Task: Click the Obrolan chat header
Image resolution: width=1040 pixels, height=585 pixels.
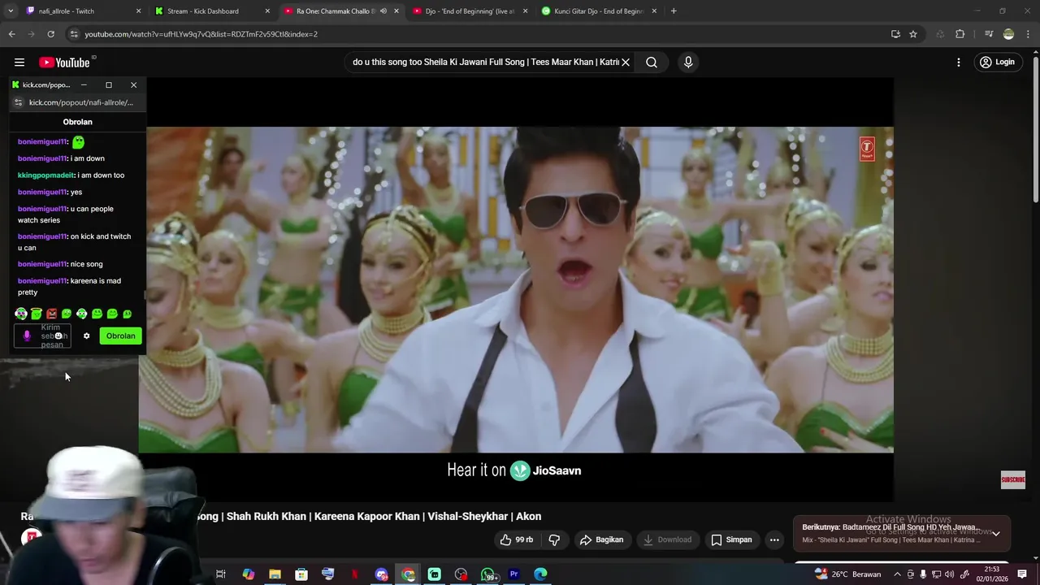Action: click(x=78, y=122)
